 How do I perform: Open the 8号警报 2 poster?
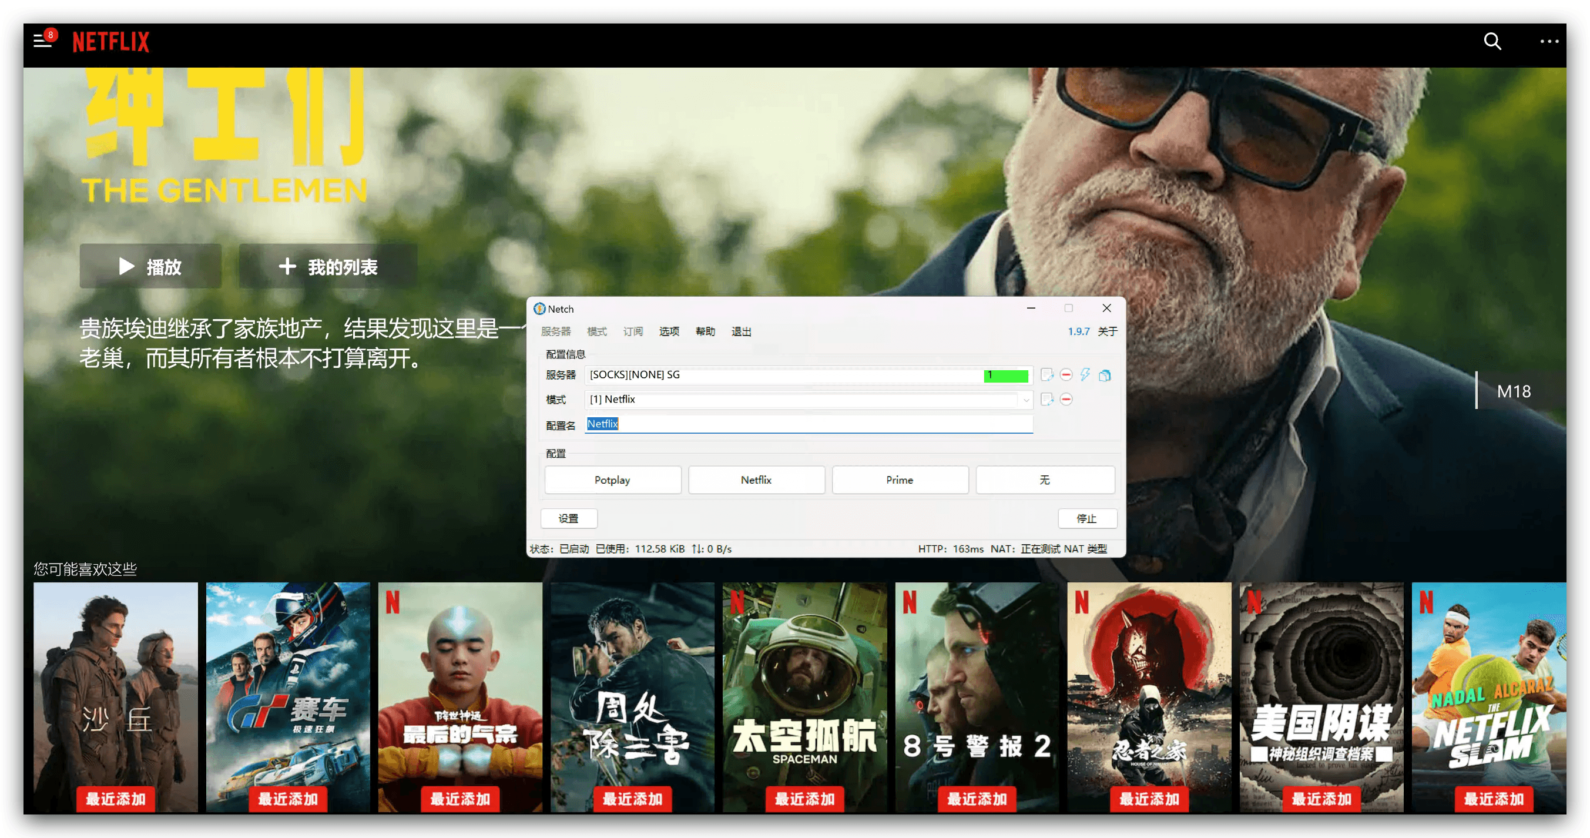pyautogui.click(x=977, y=698)
